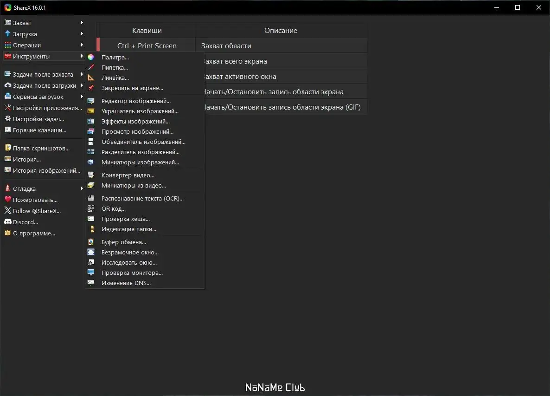Click the Пипетка eyedropper icon
Viewport: 550px width, 396px height.
click(91, 67)
